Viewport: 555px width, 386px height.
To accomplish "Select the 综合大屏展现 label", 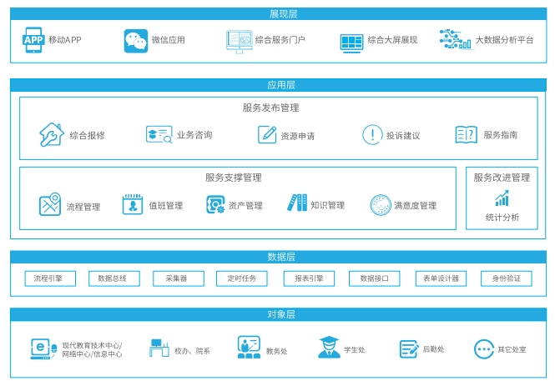I will [392, 39].
